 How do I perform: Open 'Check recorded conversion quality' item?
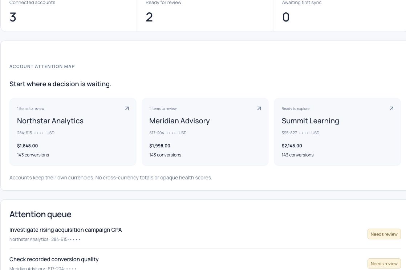54,259
